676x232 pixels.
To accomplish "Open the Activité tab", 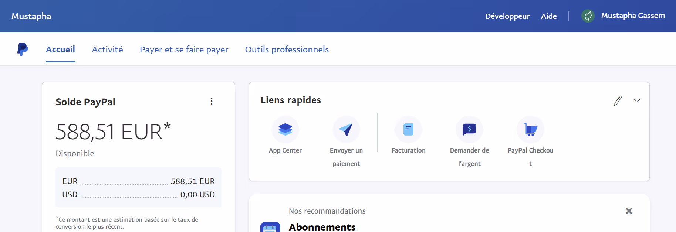I will coord(107,50).
